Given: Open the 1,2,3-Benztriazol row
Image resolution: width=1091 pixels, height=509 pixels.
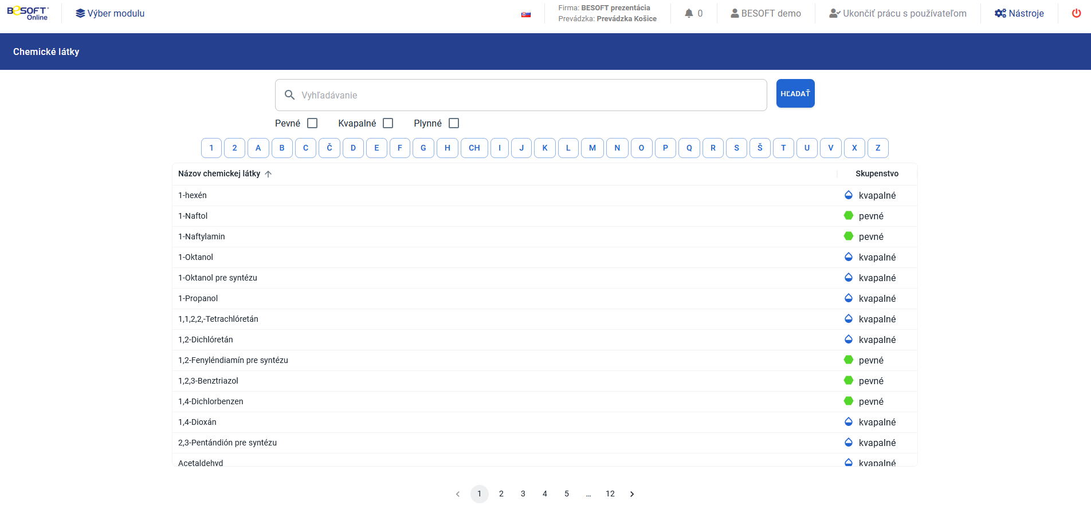Looking at the screenshot, I should [544, 381].
